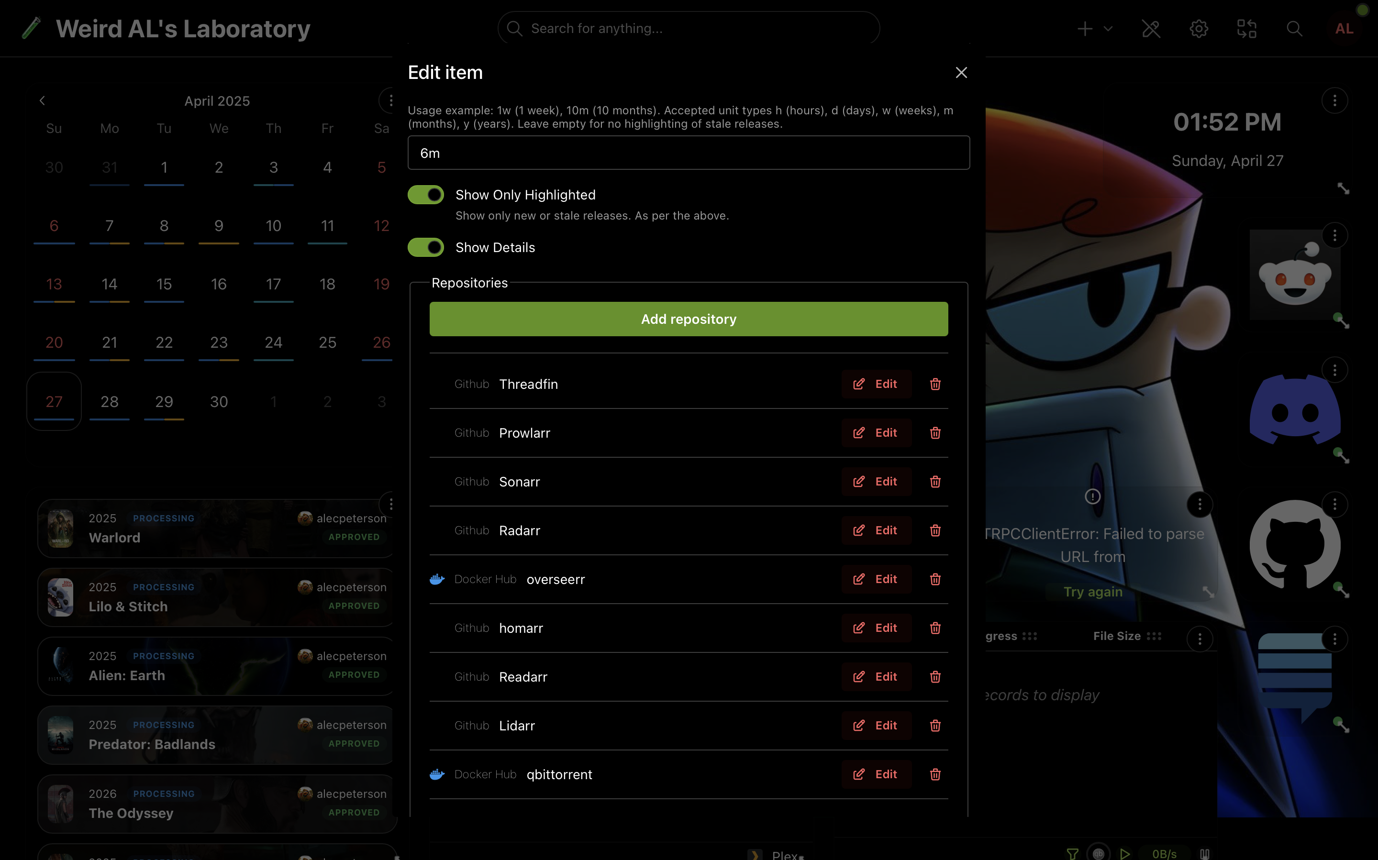Edit the Sonarr repository
1378x860 pixels.
[876, 482]
